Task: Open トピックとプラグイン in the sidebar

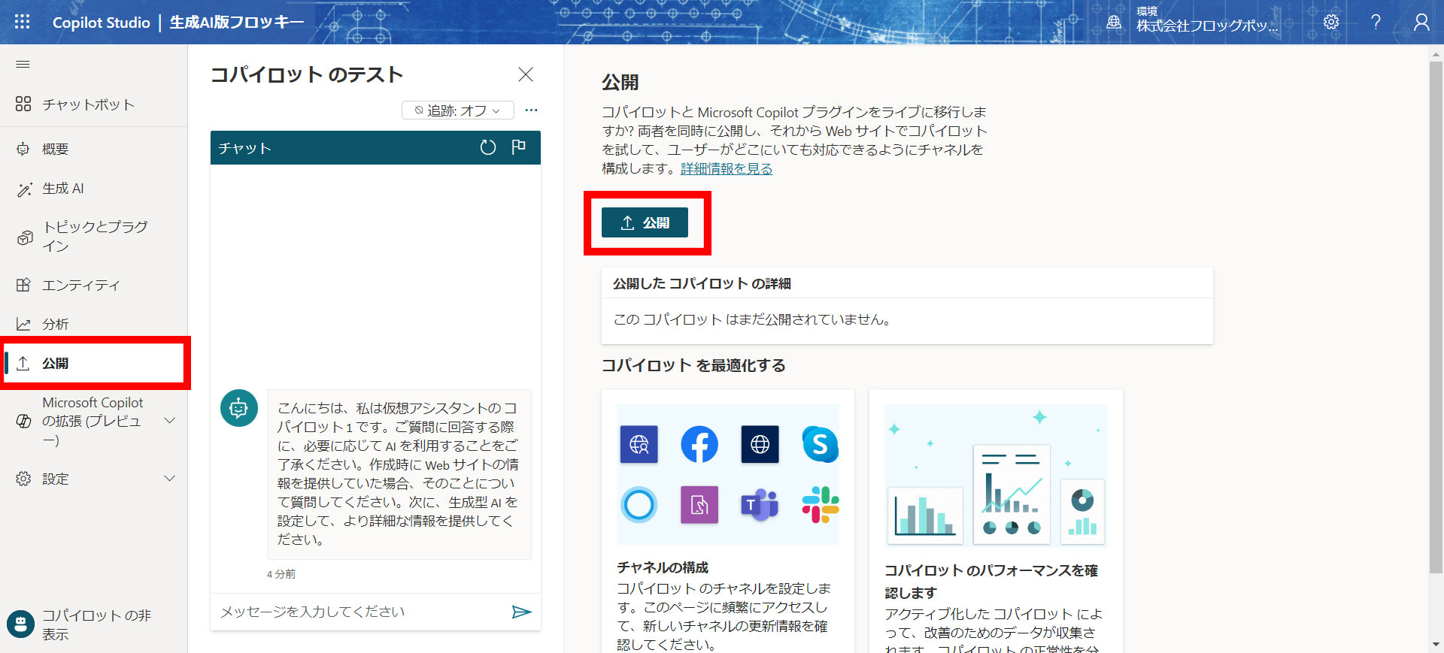Action: (93, 237)
